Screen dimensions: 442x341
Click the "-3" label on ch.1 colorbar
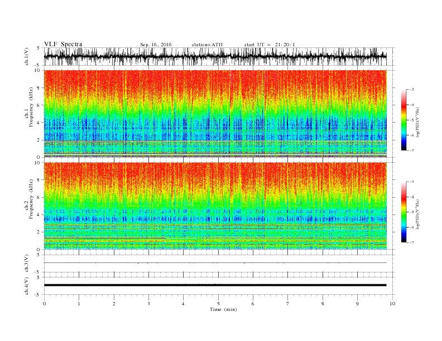click(412, 90)
